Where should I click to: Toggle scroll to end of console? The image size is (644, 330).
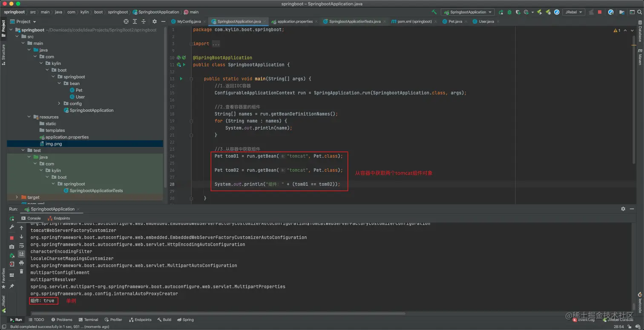pos(21,254)
